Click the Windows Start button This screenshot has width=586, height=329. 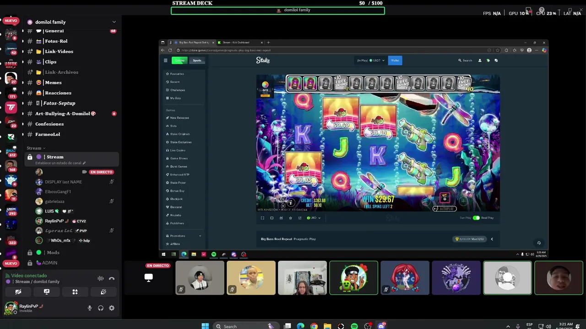[205, 326]
